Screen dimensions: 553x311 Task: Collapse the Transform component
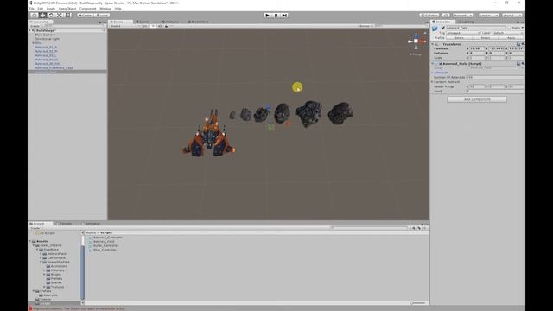coord(433,44)
